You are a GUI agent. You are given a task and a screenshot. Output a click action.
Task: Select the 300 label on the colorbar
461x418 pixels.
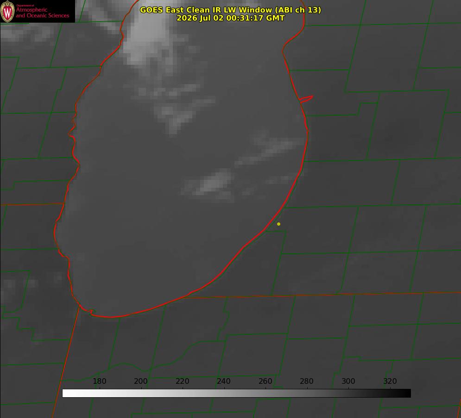[348, 381]
